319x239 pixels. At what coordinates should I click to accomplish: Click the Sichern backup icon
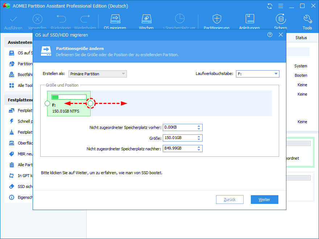tap(281, 19)
